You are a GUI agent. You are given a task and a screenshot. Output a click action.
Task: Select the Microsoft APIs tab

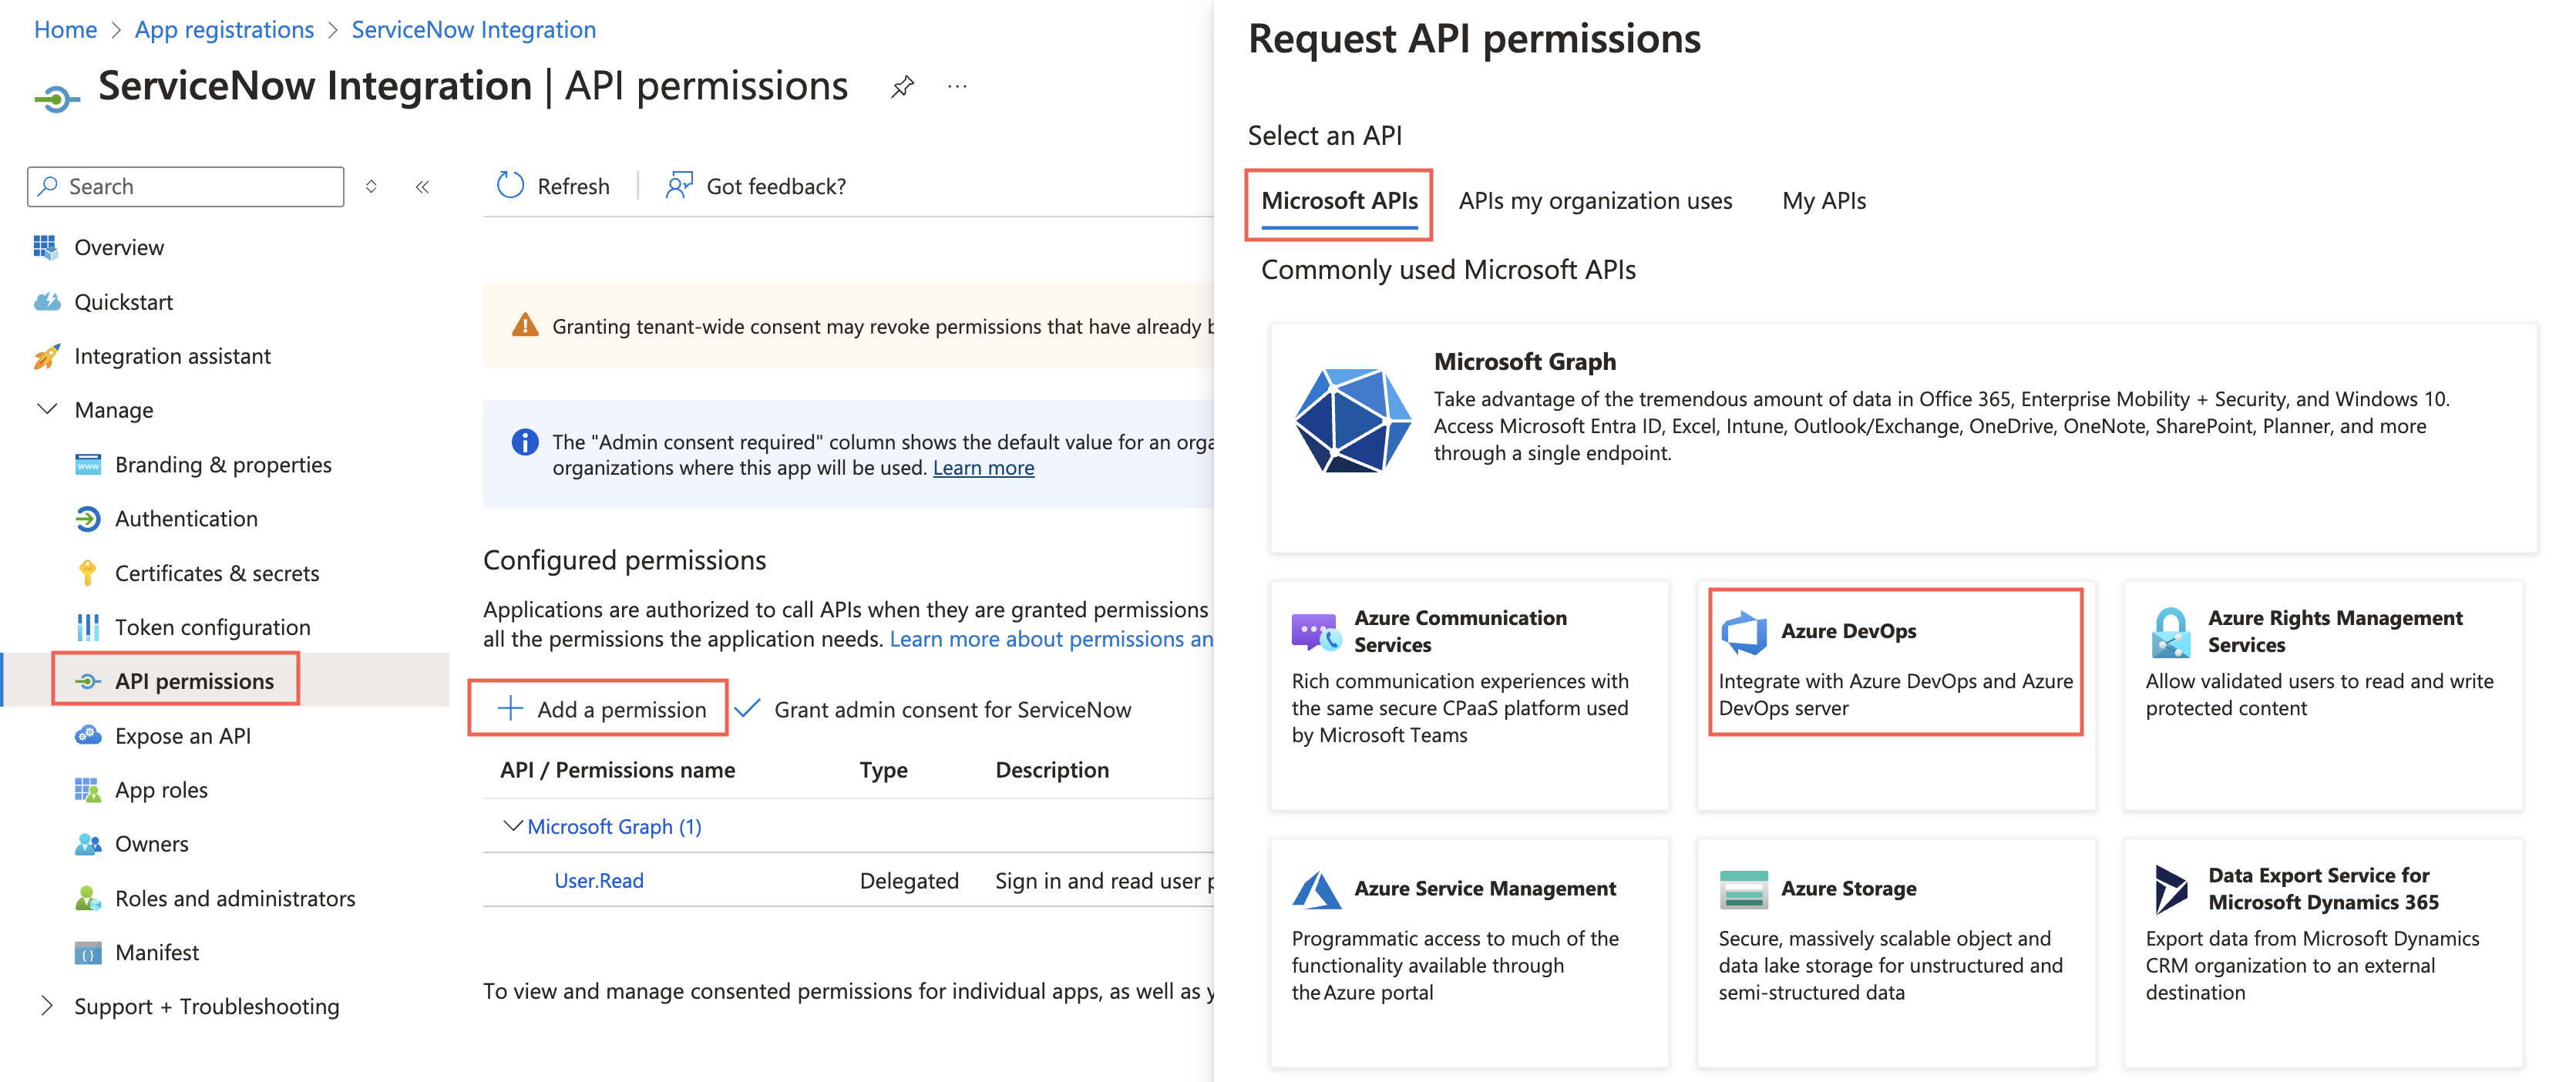(1339, 201)
